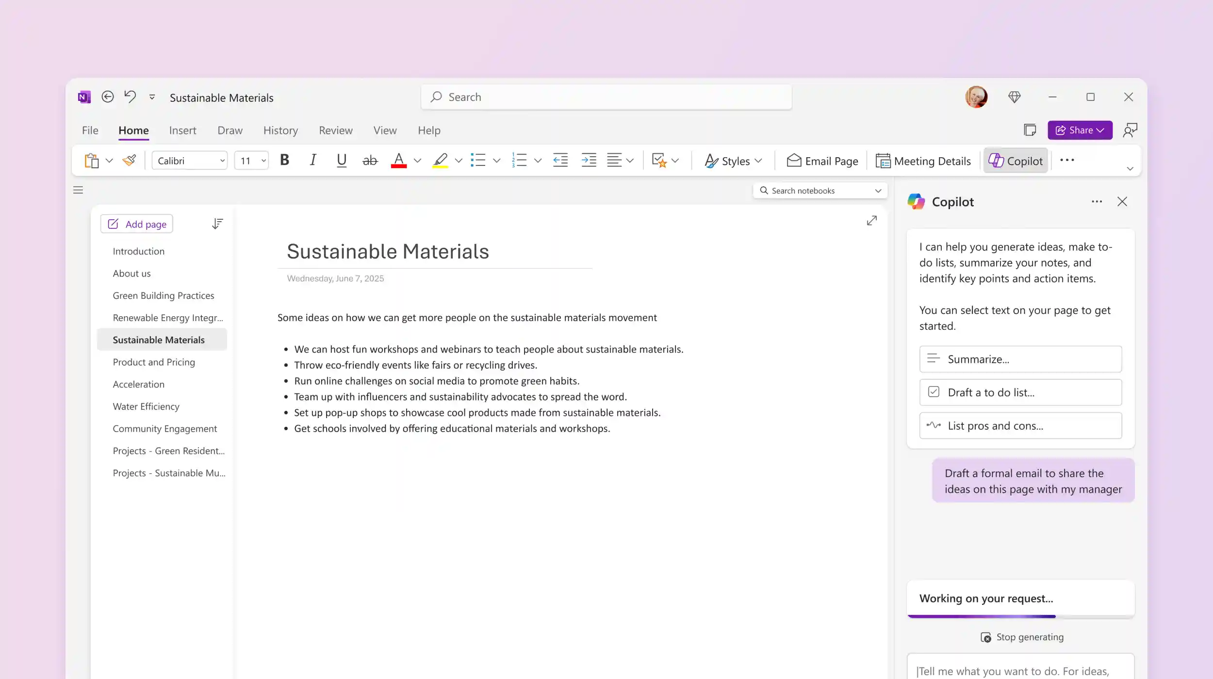Open the font size 11 dropdown

251,161
